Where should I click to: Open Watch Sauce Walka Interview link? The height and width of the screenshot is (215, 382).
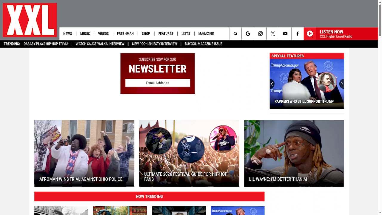[100, 44]
